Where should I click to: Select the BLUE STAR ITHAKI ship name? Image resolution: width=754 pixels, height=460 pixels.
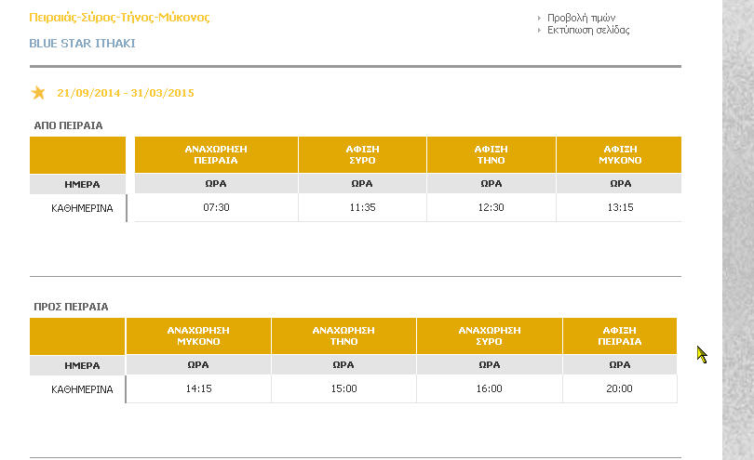coord(82,44)
